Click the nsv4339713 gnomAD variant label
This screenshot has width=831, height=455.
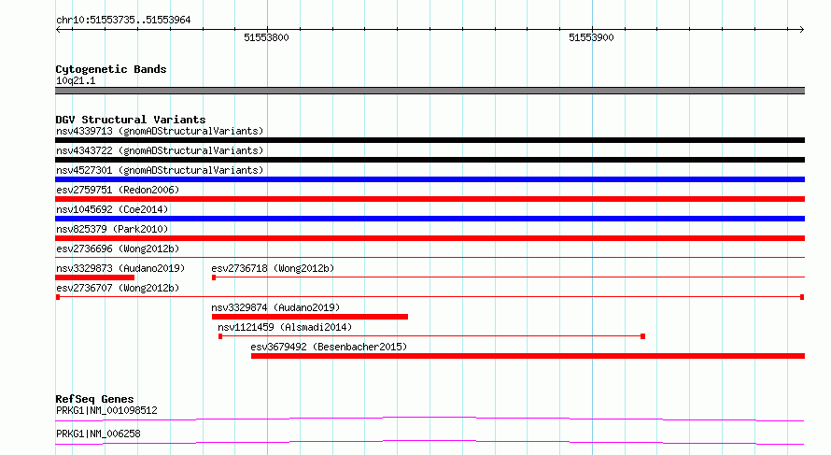coord(160,131)
